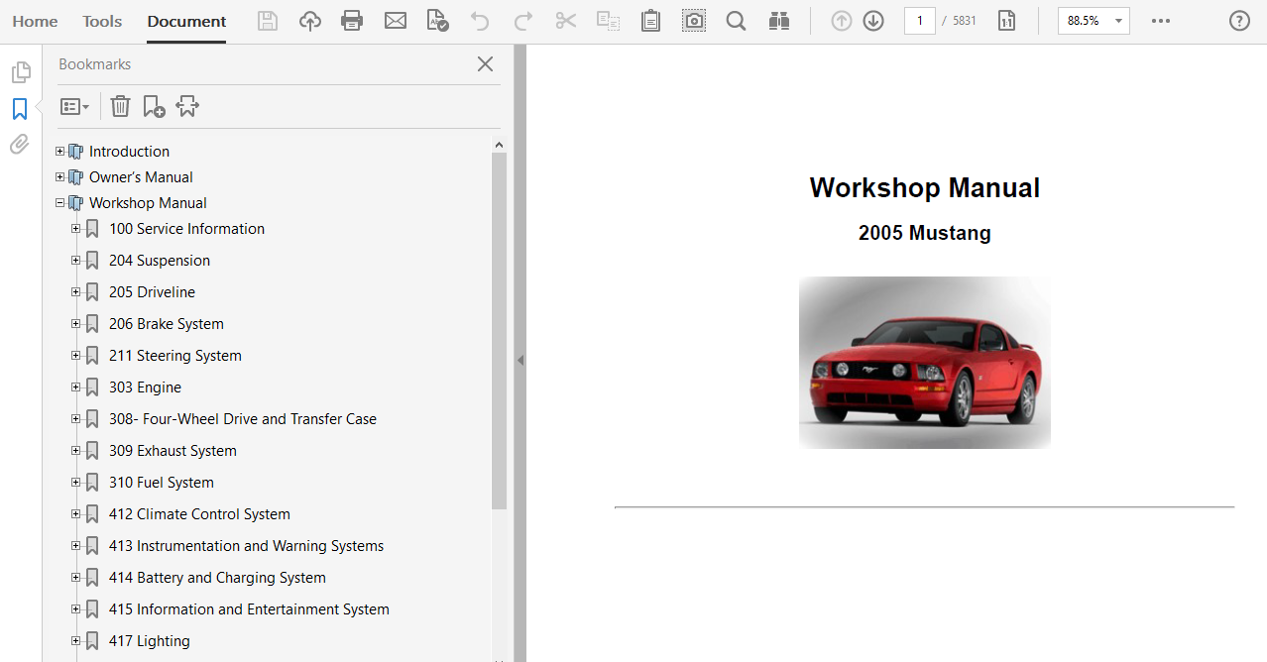Open the zoom level dropdown
The image size is (1267, 662).
(1118, 21)
